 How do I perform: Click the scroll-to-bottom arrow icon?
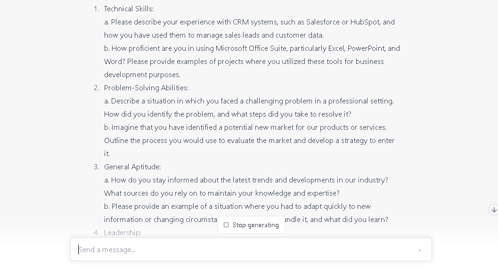494,210
